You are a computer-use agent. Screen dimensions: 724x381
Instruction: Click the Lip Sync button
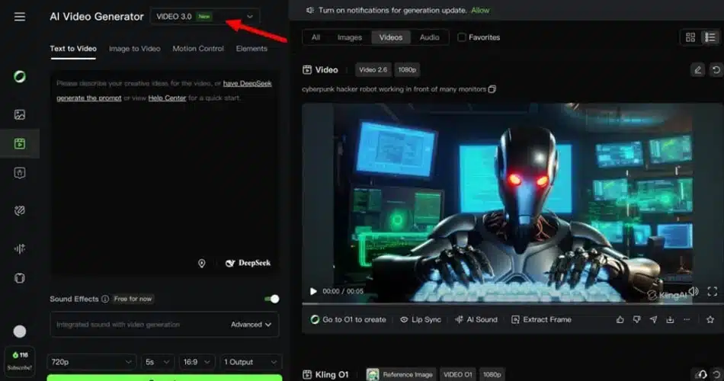[x=421, y=319]
